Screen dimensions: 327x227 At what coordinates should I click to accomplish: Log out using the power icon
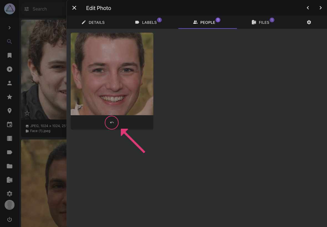click(9, 219)
